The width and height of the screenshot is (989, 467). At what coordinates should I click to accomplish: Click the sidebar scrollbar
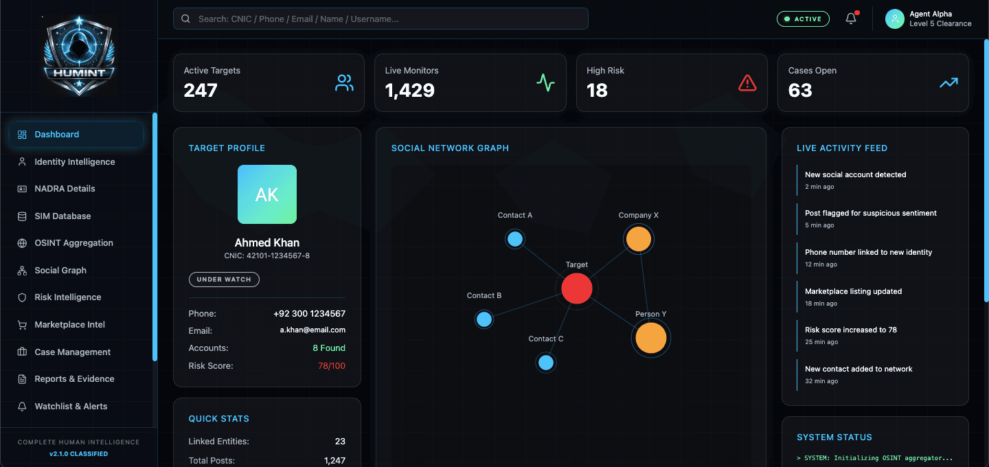coord(155,236)
